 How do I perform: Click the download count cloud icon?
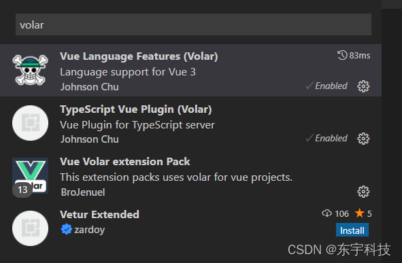coord(326,213)
